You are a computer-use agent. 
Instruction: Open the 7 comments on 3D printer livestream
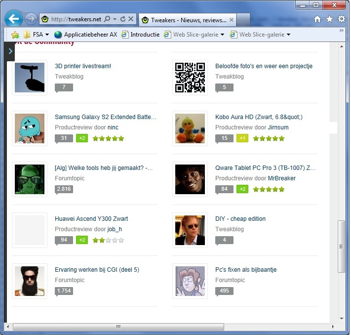coord(64,87)
